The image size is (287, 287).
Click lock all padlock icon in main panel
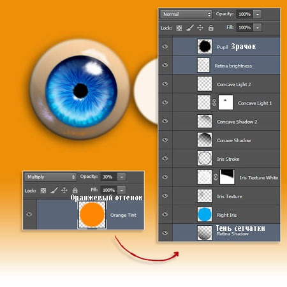click(x=210, y=27)
